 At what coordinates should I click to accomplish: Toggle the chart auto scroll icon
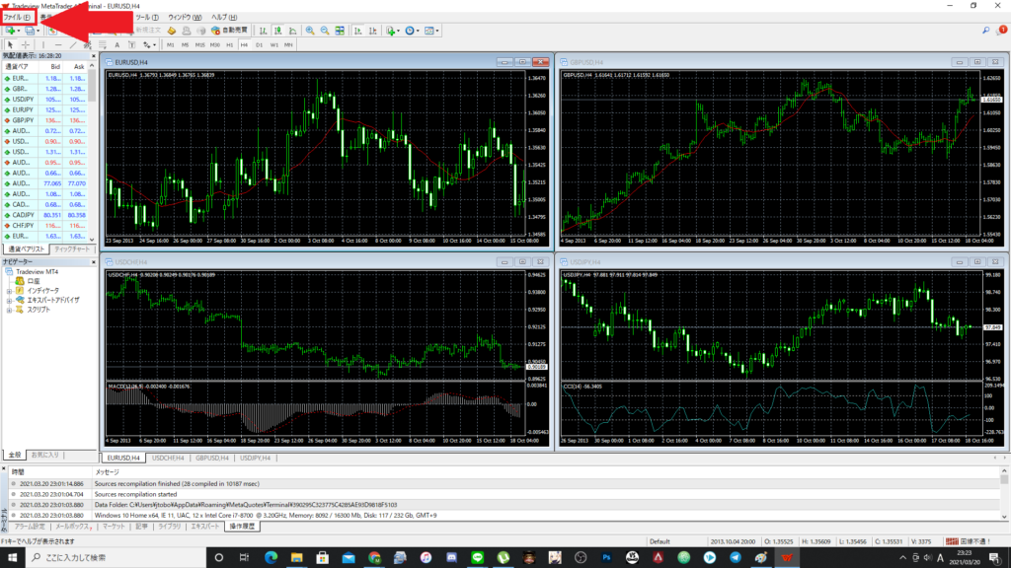tap(357, 31)
